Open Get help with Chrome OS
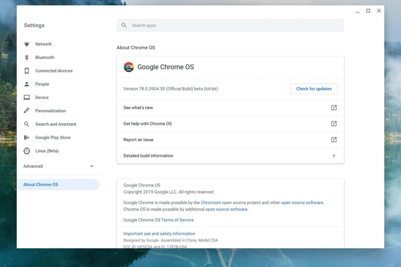The image size is (401, 267). (x=230, y=124)
